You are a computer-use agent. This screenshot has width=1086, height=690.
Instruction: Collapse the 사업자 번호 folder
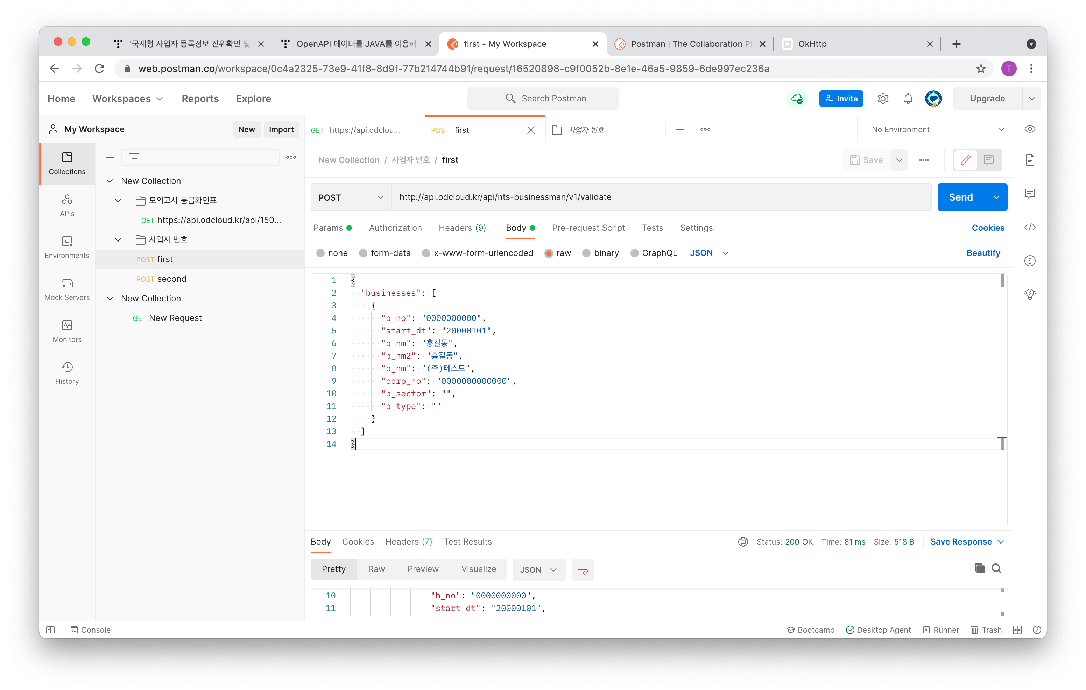[118, 239]
